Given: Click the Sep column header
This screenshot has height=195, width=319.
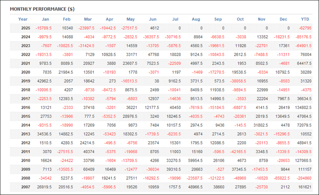Looking at the screenshot, I should [218, 19].
